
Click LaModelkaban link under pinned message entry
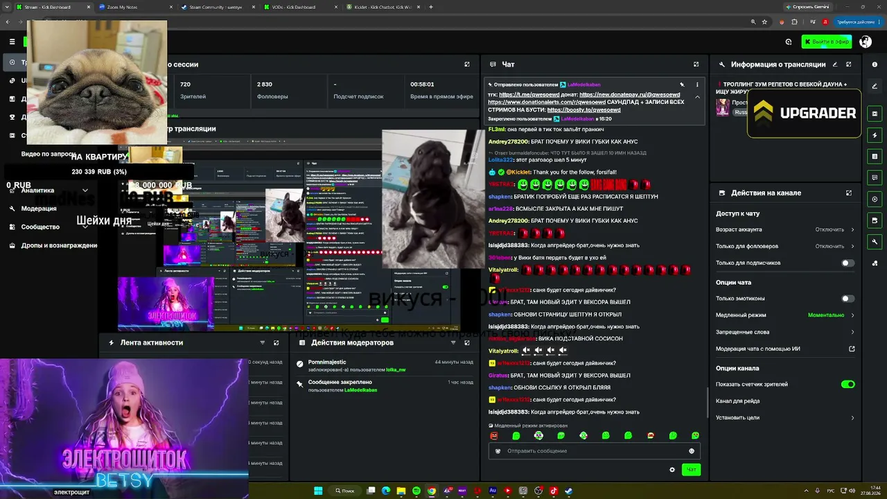360,390
